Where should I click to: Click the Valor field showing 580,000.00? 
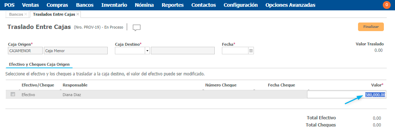click(347, 95)
